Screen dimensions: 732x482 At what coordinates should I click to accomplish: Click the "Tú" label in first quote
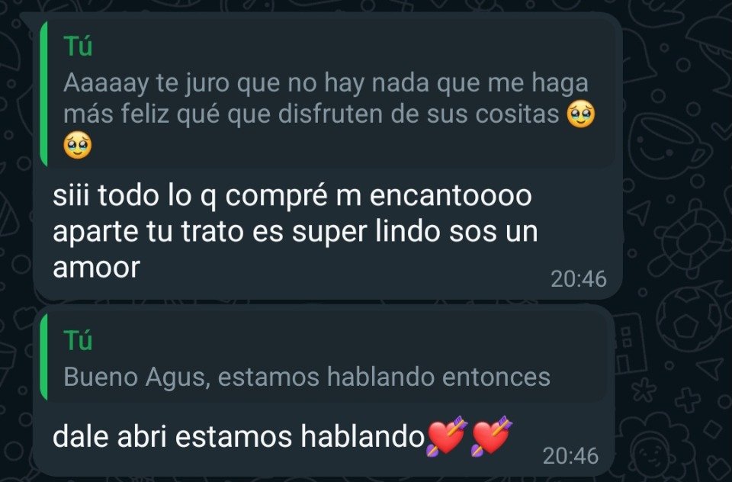(78, 47)
